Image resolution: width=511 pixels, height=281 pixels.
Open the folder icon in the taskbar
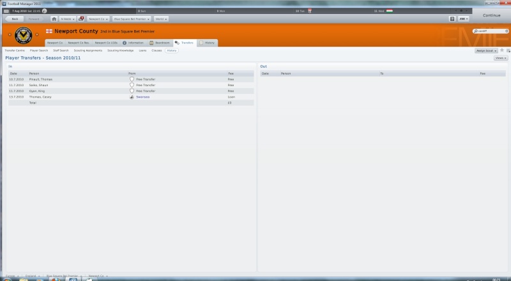click(24, 279)
